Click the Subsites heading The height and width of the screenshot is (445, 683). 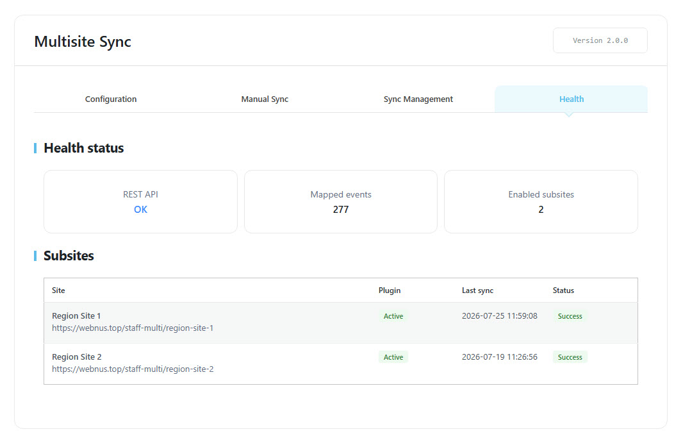pyautogui.click(x=69, y=256)
